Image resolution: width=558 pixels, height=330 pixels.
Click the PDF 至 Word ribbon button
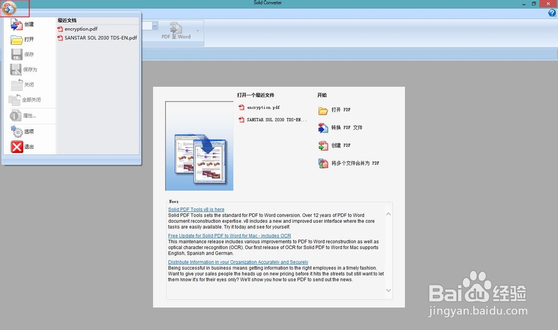[x=176, y=31]
